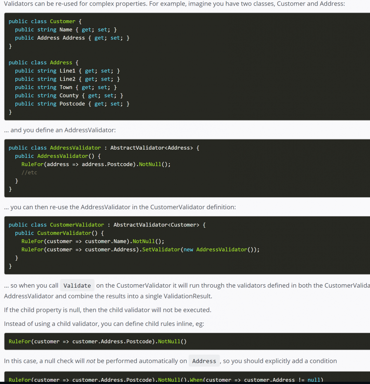This screenshot has height=384, width=370.
Task: Click the "customer.Address.Postcode).NotNull()" line without a When condition
Action: (x=98, y=342)
